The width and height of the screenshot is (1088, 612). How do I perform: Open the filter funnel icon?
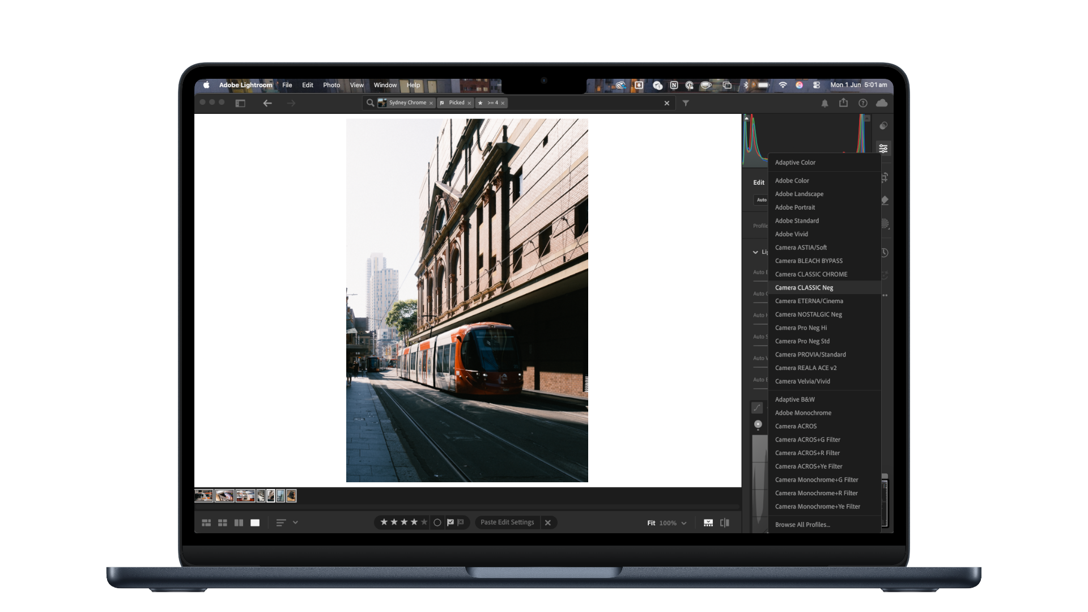(x=686, y=103)
